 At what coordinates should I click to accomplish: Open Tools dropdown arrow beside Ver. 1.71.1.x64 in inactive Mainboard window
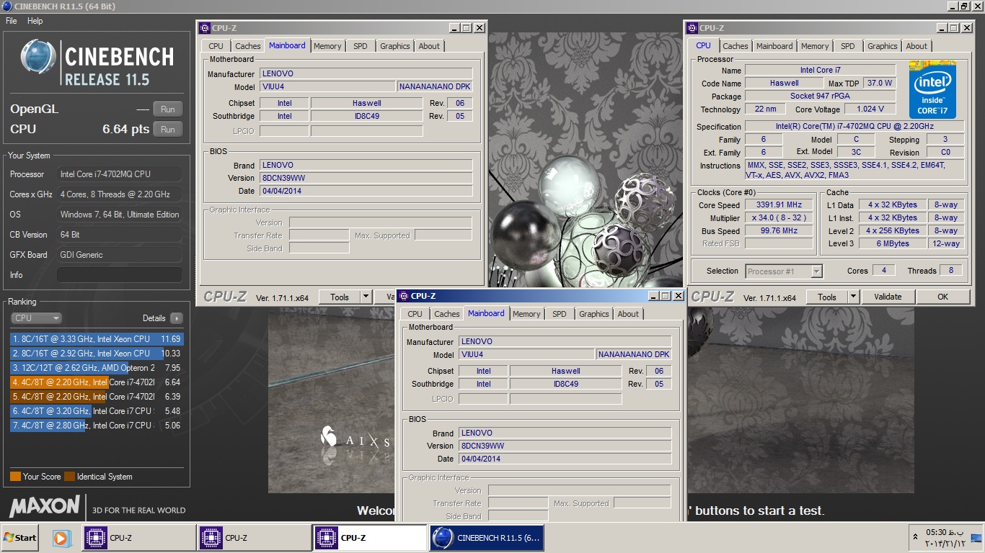366,297
